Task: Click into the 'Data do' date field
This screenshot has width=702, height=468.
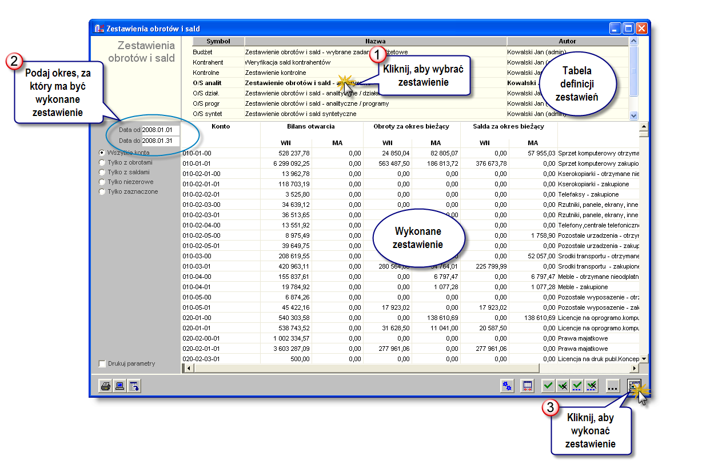Action: coord(161,141)
